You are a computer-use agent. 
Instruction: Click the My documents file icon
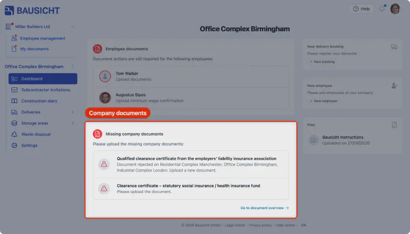14,49
